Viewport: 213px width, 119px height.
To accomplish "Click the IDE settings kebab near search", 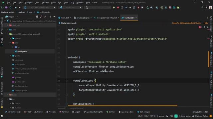I will tap(206, 8).
